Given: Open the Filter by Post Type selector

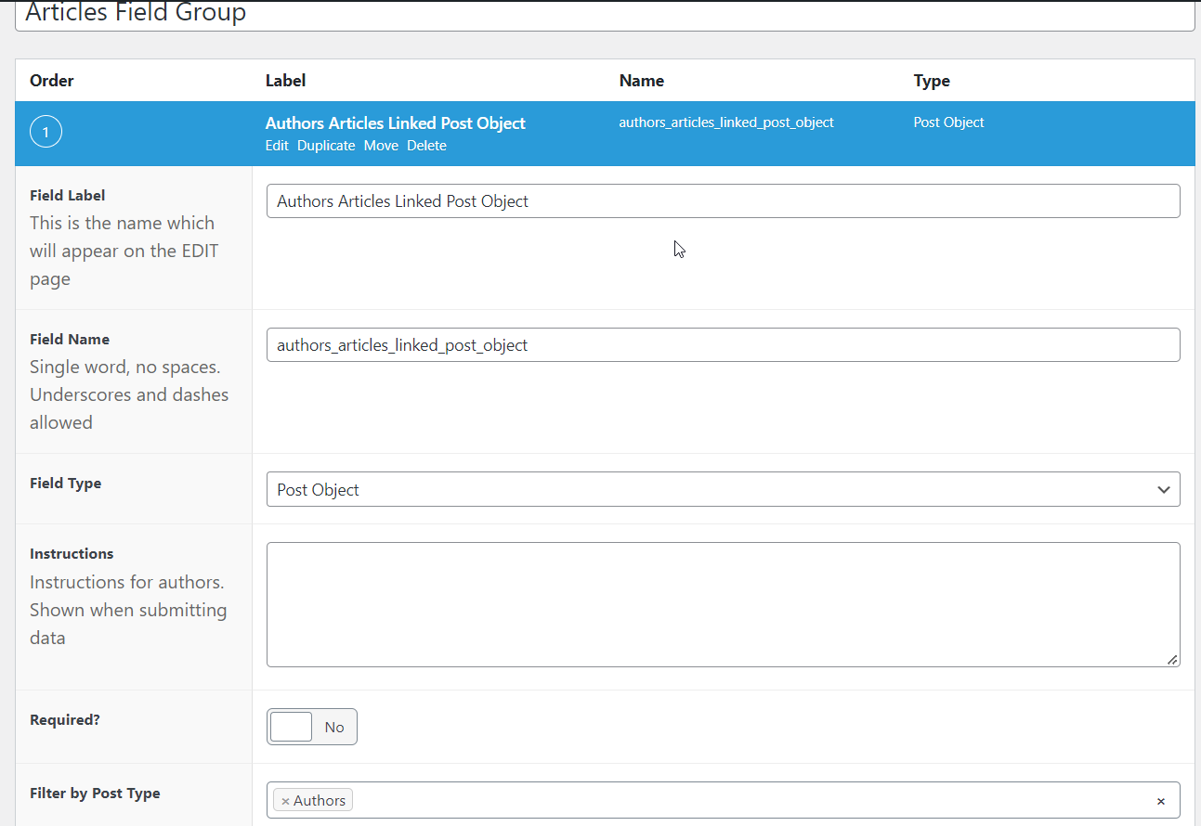Looking at the screenshot, I should click(743, 801).
